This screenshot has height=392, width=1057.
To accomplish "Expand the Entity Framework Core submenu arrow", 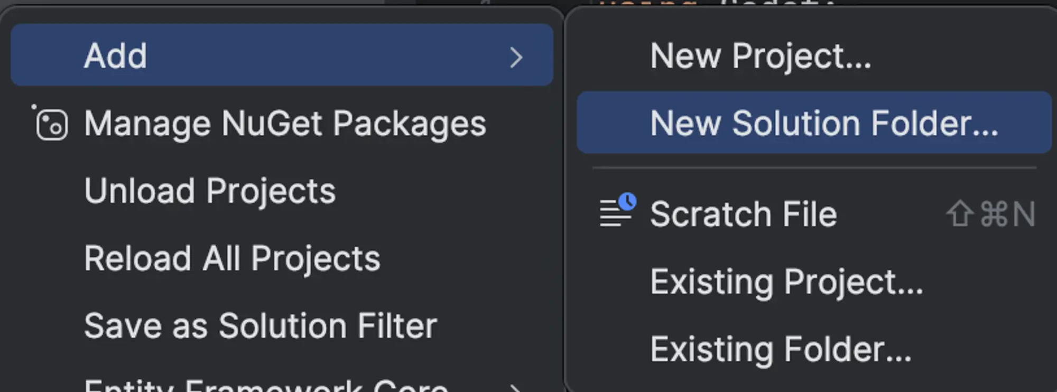I will tap(516, 388).
